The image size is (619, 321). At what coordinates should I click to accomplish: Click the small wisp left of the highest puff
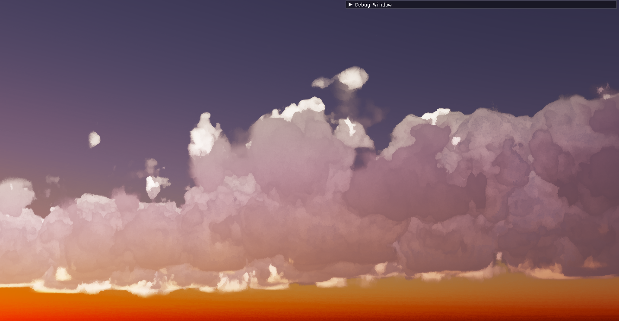click(321, 82)
